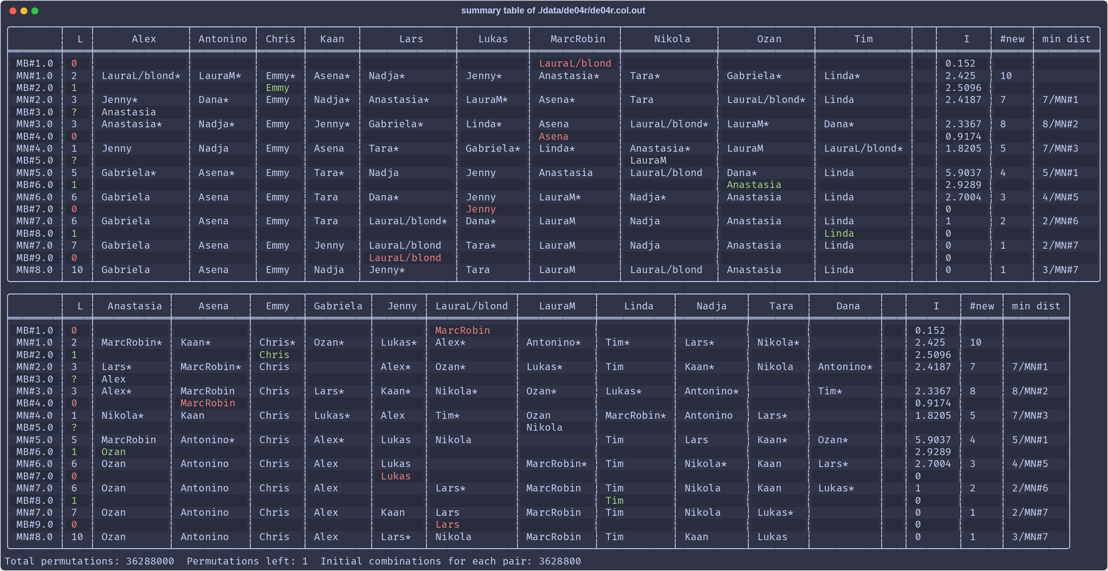Click 'Total permutations: 36288000' in status line

point(89,561)
